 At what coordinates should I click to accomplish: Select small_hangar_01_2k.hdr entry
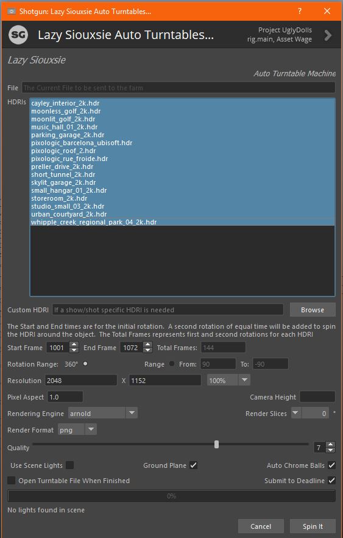pos(182,190)
